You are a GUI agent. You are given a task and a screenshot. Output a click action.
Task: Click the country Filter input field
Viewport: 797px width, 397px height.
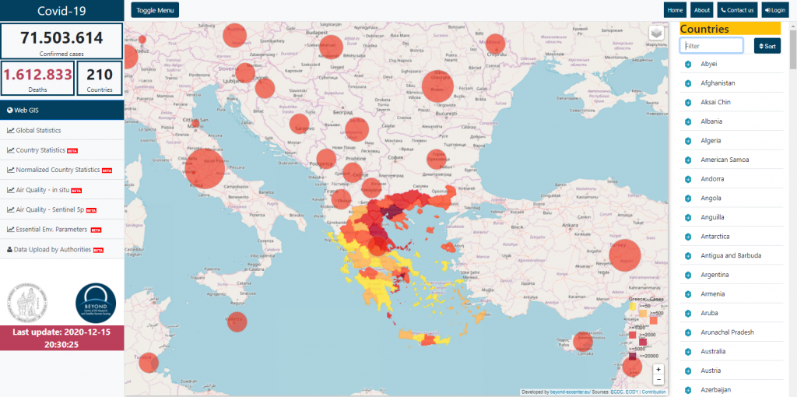click(x=711, y=46)
